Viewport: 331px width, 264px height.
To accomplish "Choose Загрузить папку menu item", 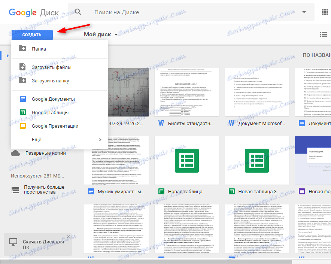I will click(60, 81).
